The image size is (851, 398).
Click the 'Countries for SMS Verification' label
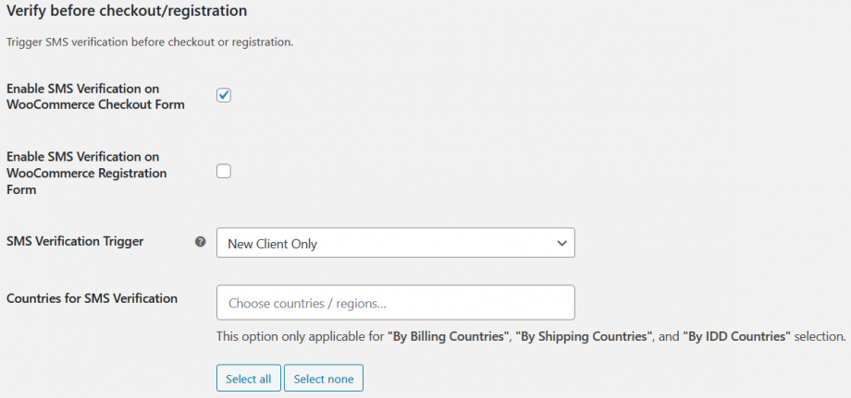click(x=92, y=297)
